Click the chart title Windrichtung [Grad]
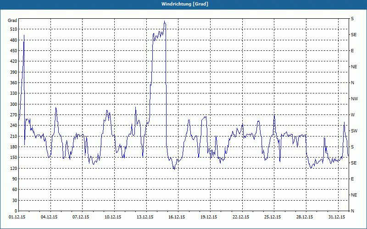The image size is (367, 229). (x=185, y=4)
